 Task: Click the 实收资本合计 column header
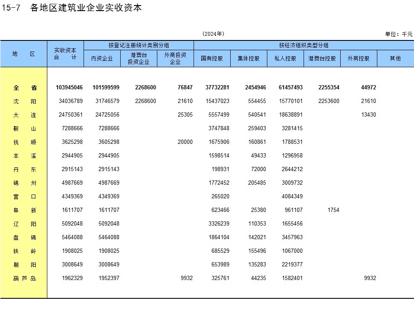tap(65, 54)
